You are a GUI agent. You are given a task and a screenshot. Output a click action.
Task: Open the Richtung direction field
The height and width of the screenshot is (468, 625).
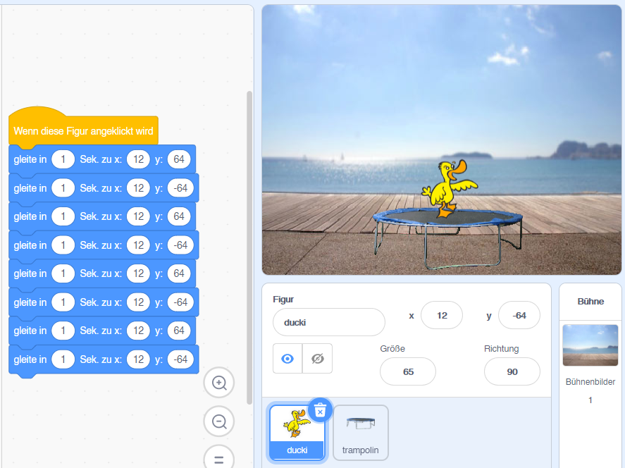point(512,371)
